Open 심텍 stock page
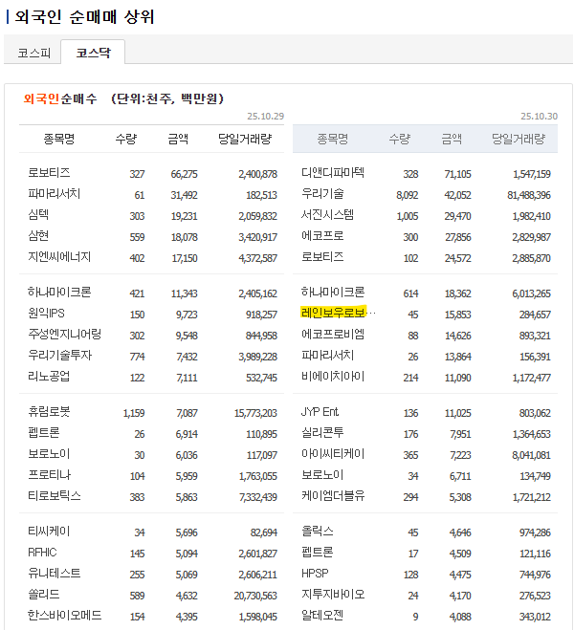The height and width of the screenshot is (630, 574). (x=38, y=214)
